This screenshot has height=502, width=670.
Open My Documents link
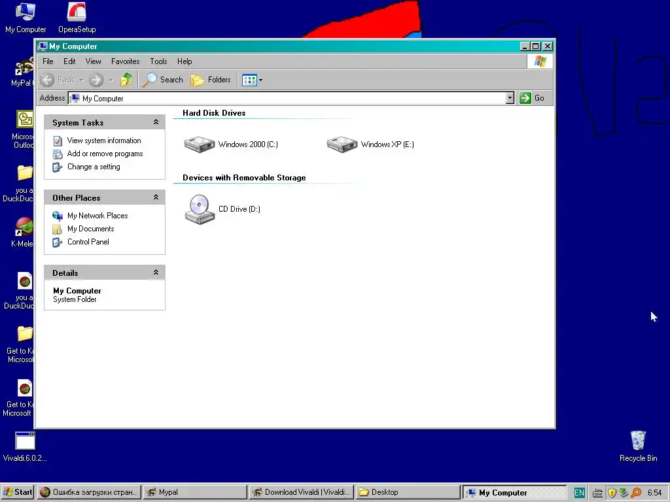tap(90, 229)
